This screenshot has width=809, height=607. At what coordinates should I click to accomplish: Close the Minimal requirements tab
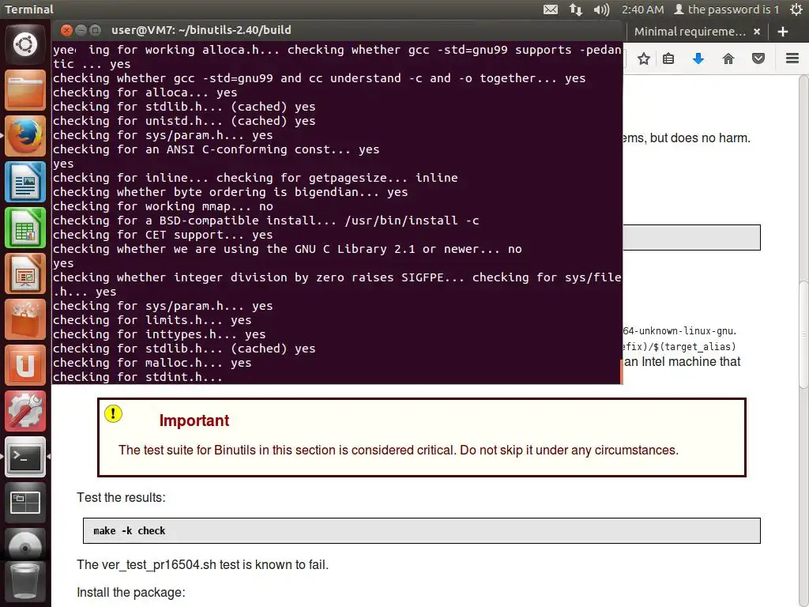(757, 32)
